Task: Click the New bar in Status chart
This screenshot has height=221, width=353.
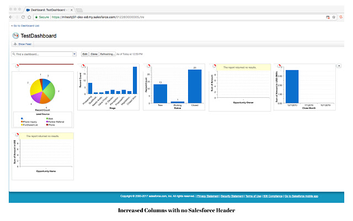Action: 161,94
